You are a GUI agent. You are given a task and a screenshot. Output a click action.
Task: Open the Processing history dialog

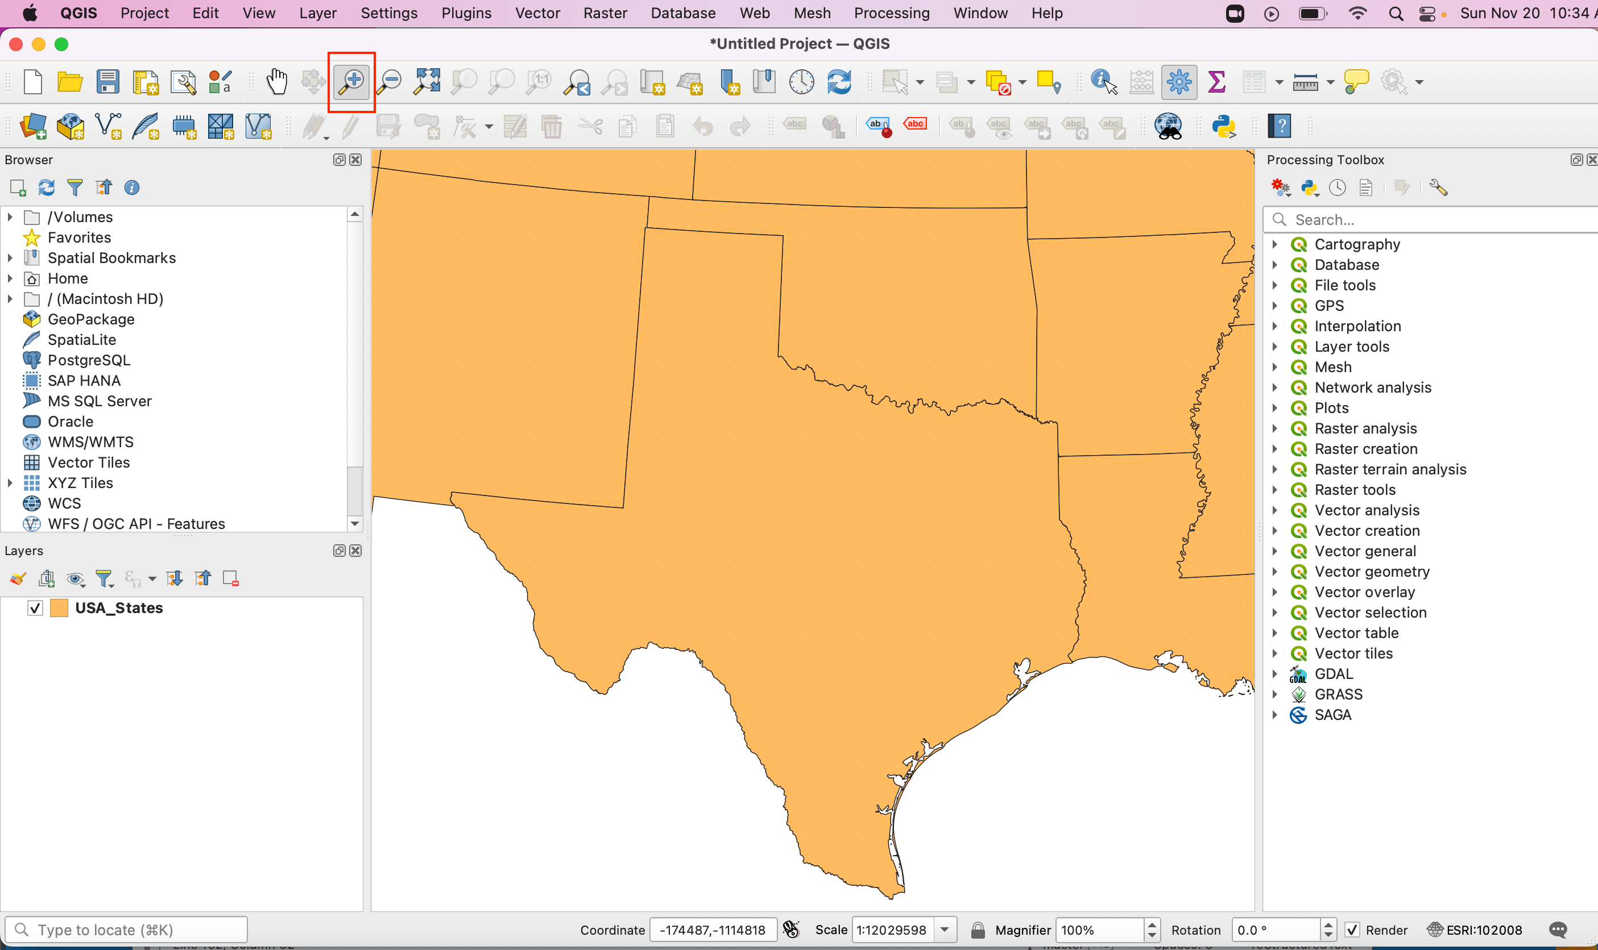click(x=1337, y=187)
